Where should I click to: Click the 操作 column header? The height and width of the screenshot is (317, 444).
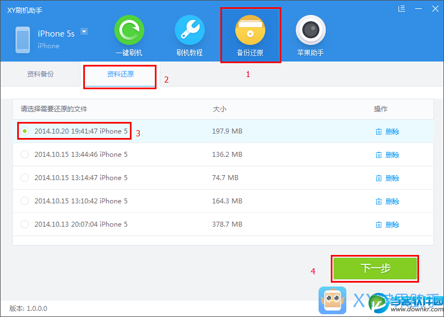coord(381,109)
